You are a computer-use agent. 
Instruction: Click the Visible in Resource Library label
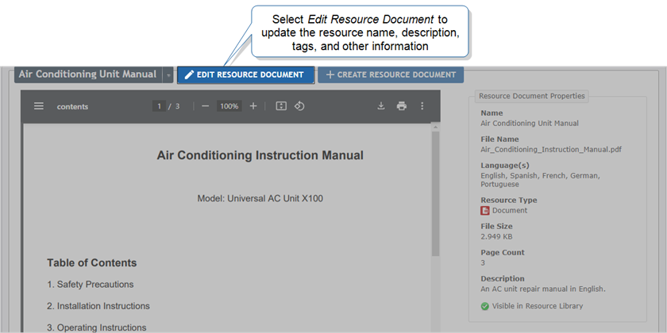coord(538,306)
